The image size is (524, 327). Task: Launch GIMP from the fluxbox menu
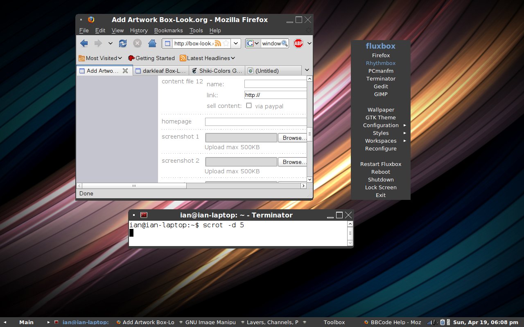381,94
